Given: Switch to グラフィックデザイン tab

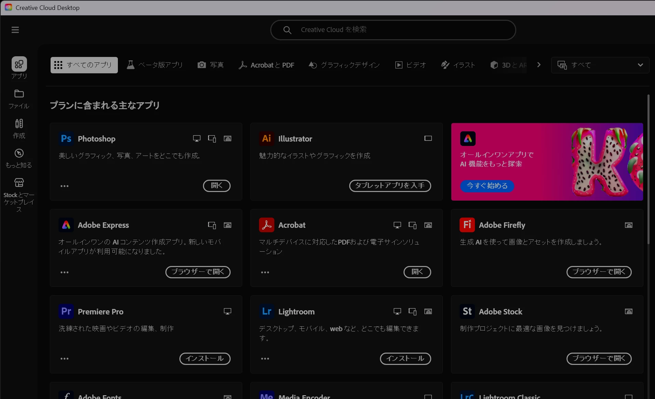Looking at the screenshot, I should [x=344, y=65].
